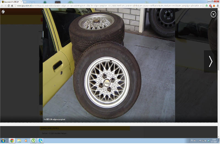Click the browser forward arrow
Screen dimensions: 220x145
[5, 6]
